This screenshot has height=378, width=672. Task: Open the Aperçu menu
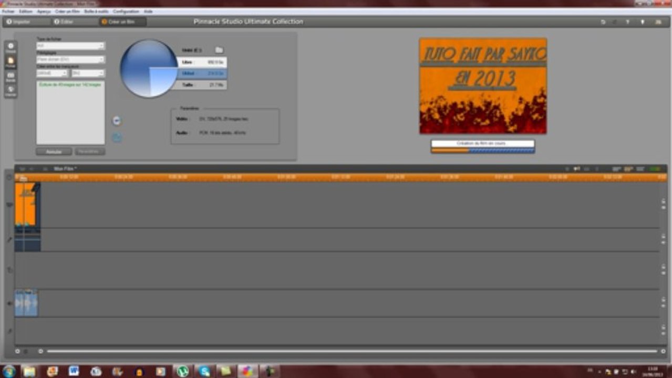point(43,11)
